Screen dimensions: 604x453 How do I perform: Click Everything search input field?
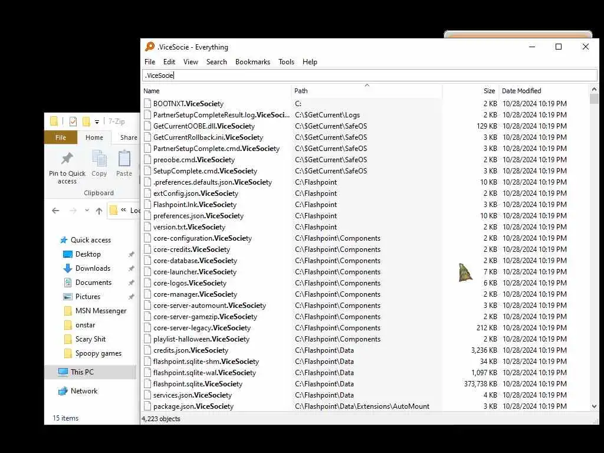pos(369,75)
